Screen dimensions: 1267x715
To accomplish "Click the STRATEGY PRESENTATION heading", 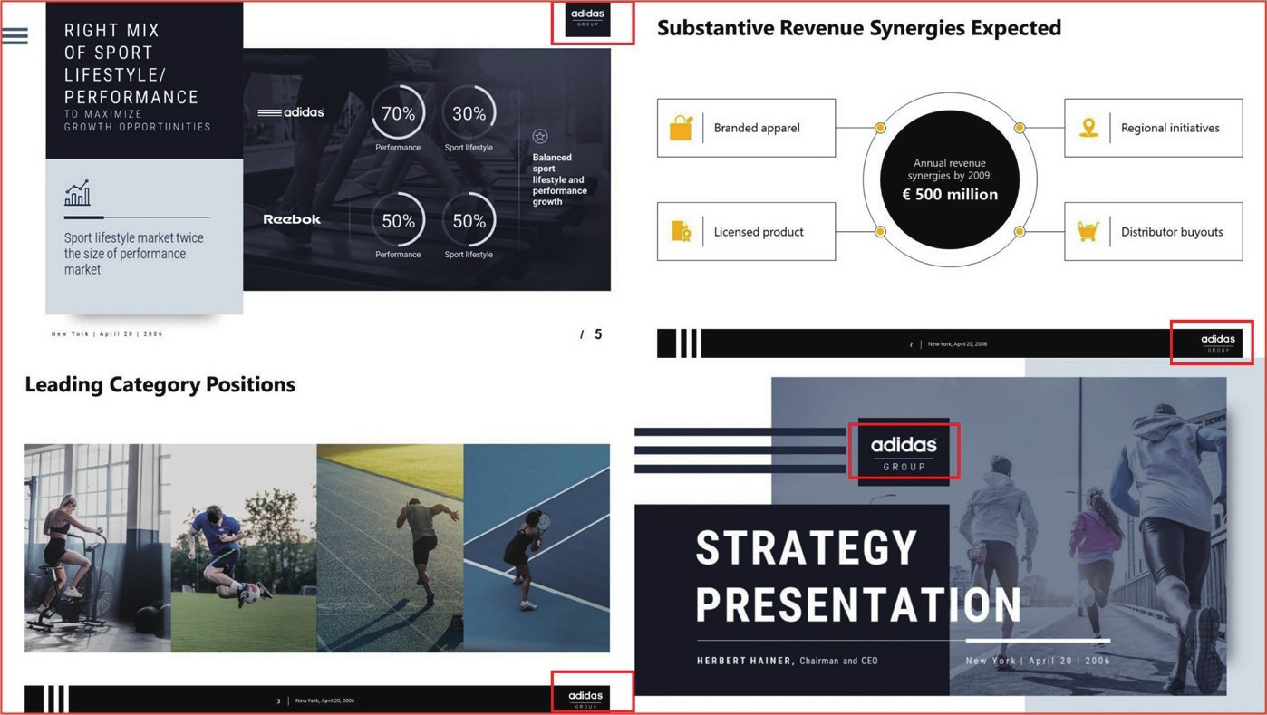I will (858, 576).
